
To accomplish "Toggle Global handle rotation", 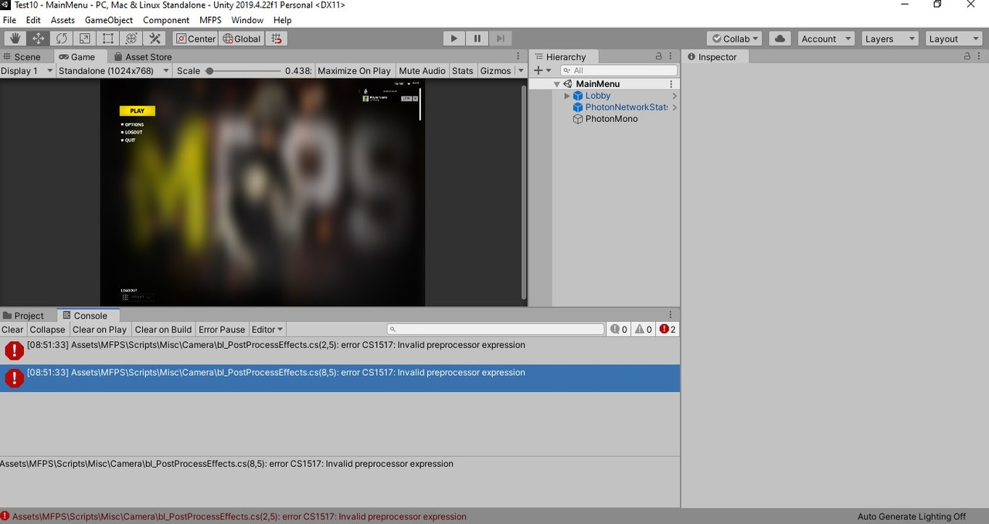I will coord(242,39).
